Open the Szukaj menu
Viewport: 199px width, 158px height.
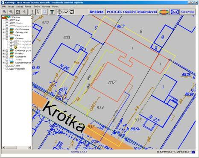pyautogui.click(x=19, y=6)
